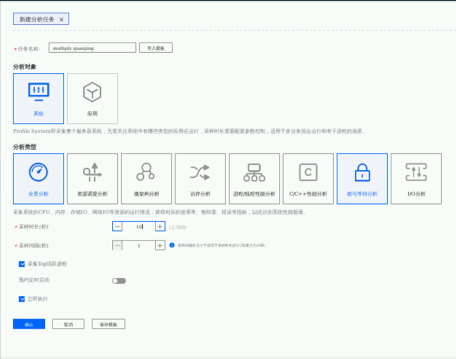Click the 导入模板 button

tap(156, 48)
